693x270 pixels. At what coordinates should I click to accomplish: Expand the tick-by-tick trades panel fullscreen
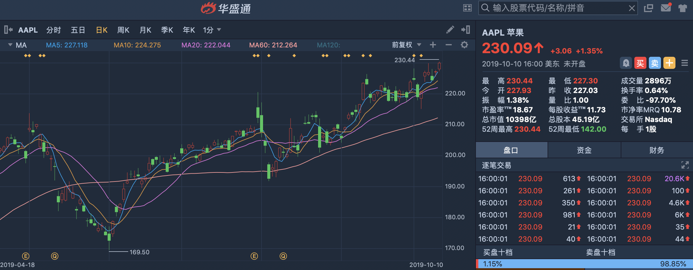pos(685,165)
